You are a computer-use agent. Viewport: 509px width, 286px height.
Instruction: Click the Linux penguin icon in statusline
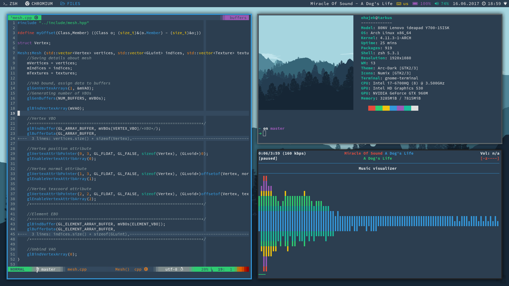click(182, 269)
